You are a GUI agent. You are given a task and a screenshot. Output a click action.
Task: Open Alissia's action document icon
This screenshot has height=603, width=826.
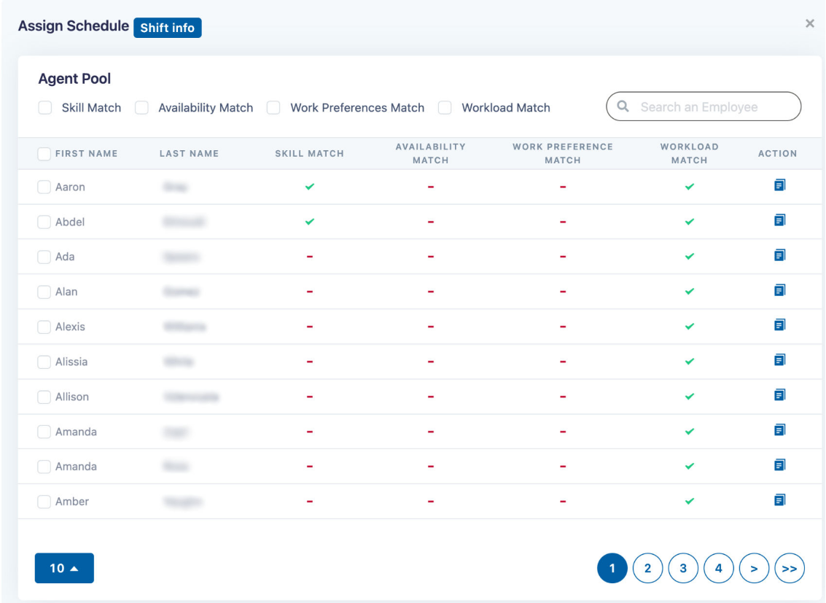[x=779, y=360]
